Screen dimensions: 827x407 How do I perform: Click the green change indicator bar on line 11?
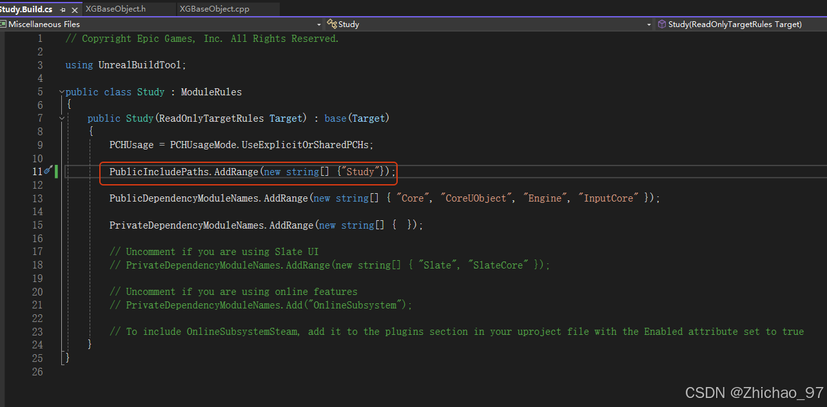pyautogui.click(x=57, y=171)
